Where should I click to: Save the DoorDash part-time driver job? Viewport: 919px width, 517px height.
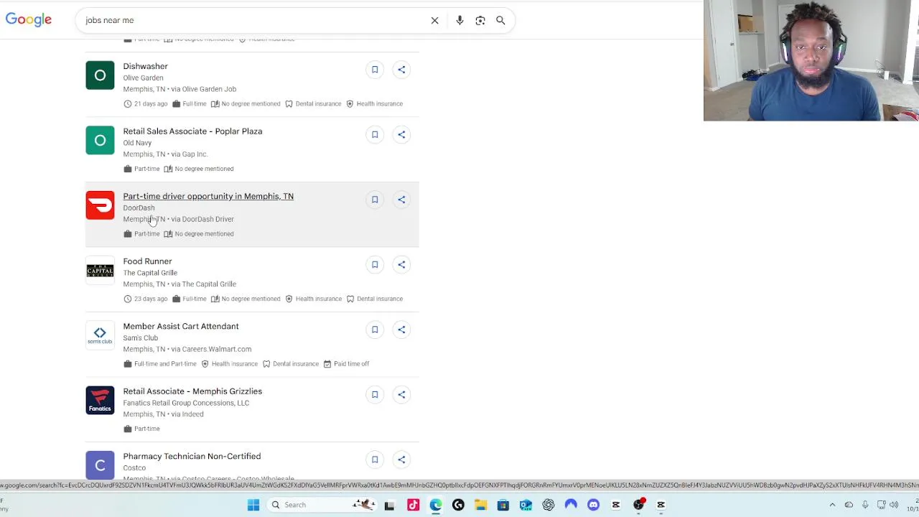click(375, 200)
